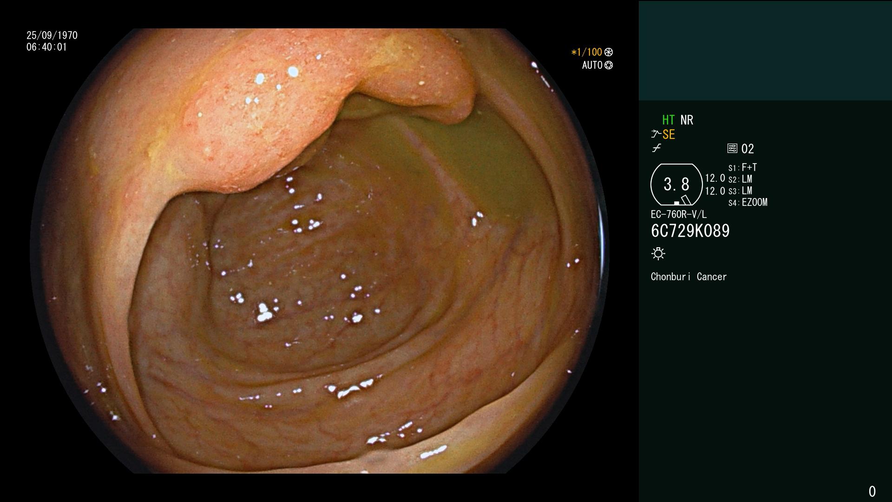Select the orange SE label
Screen dimensions: 892x502
[669, 135]
